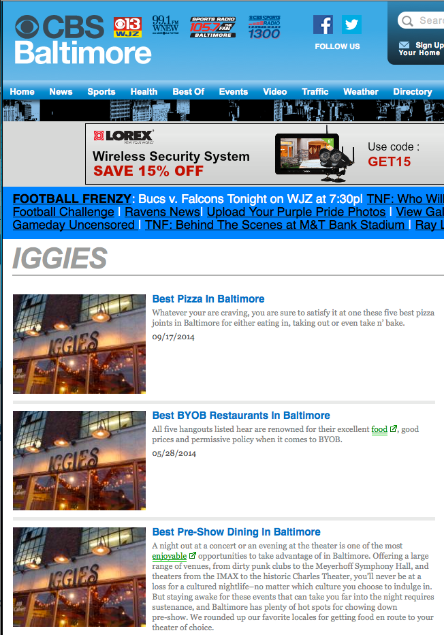Select the Best Of navigation item

pyautogui.click(x=188, y=91)
